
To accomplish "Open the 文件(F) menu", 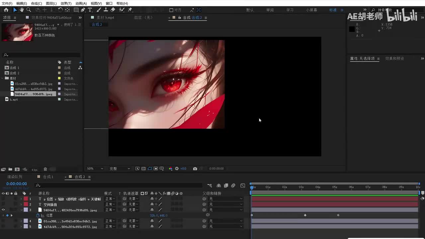I will click(7, 3).
